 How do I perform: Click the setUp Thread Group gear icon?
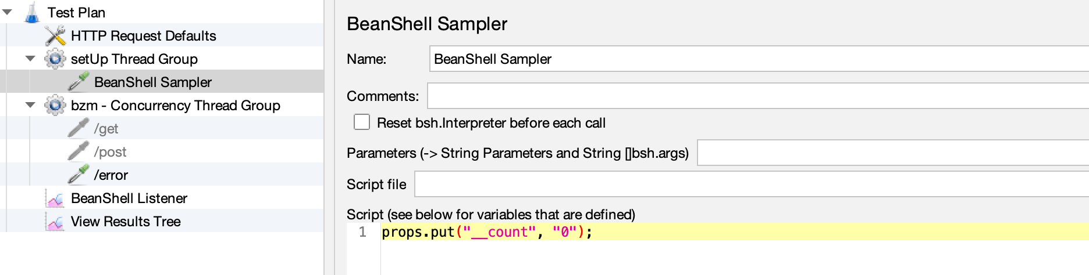[55, 59]
